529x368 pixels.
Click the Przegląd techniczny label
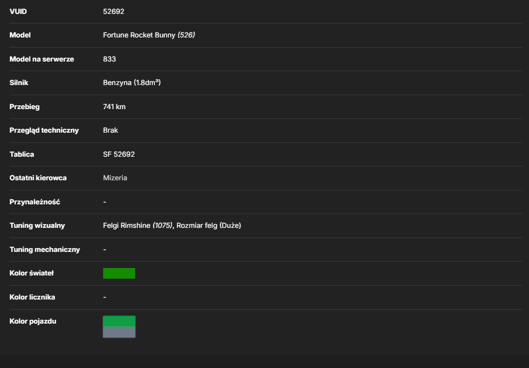point(44,131)
